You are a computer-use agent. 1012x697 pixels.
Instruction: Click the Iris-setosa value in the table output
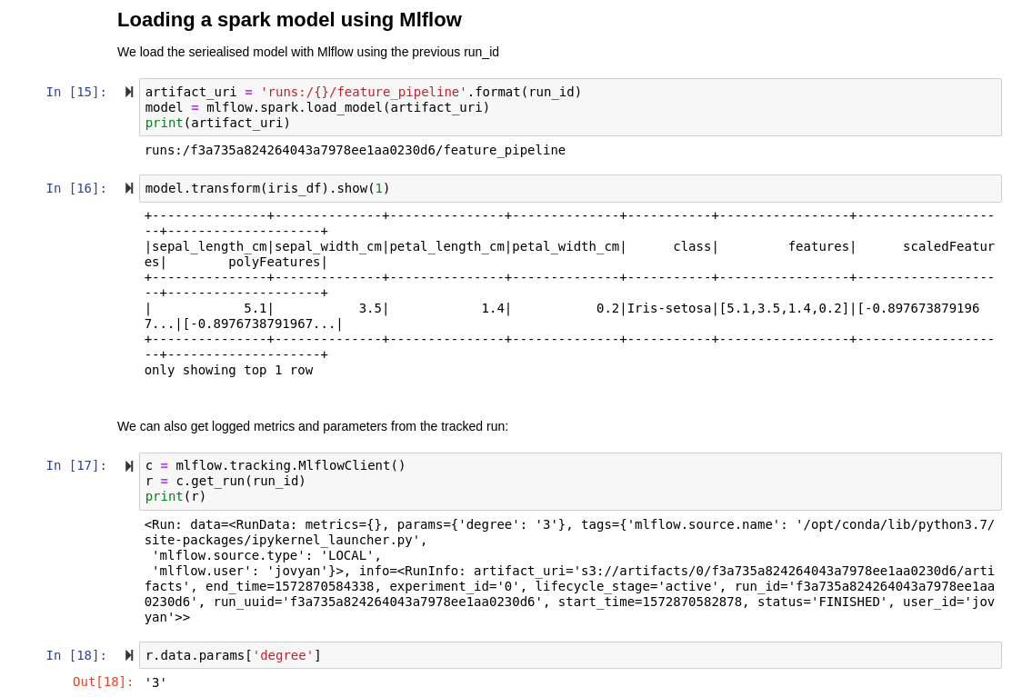(x=669, y=308)
